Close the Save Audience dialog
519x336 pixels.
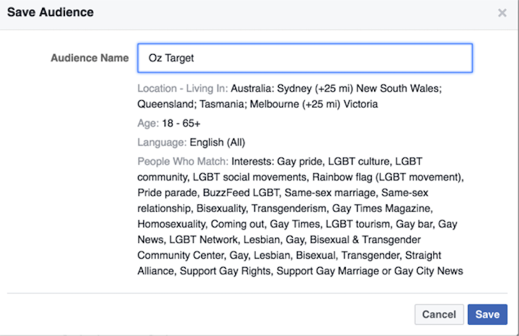502,13
